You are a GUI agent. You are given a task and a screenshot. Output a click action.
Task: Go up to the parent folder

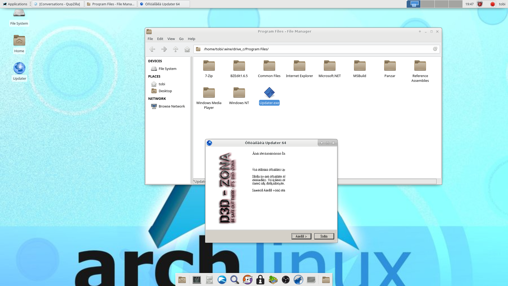point(175,49)
